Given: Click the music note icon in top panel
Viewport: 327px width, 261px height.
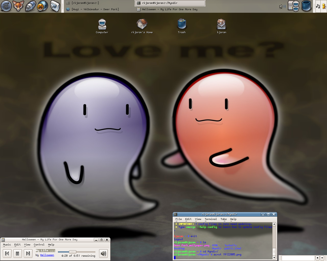Looking at the screenshot, I should (x=318, y=6).
